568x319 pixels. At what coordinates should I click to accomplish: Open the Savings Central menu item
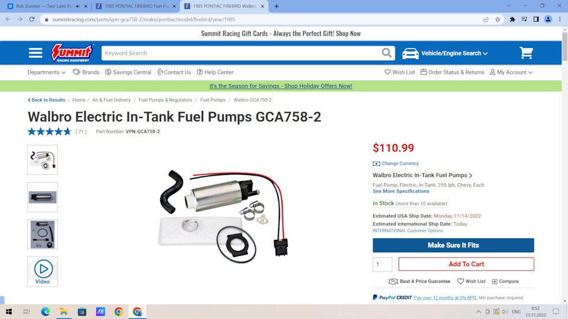128,72
